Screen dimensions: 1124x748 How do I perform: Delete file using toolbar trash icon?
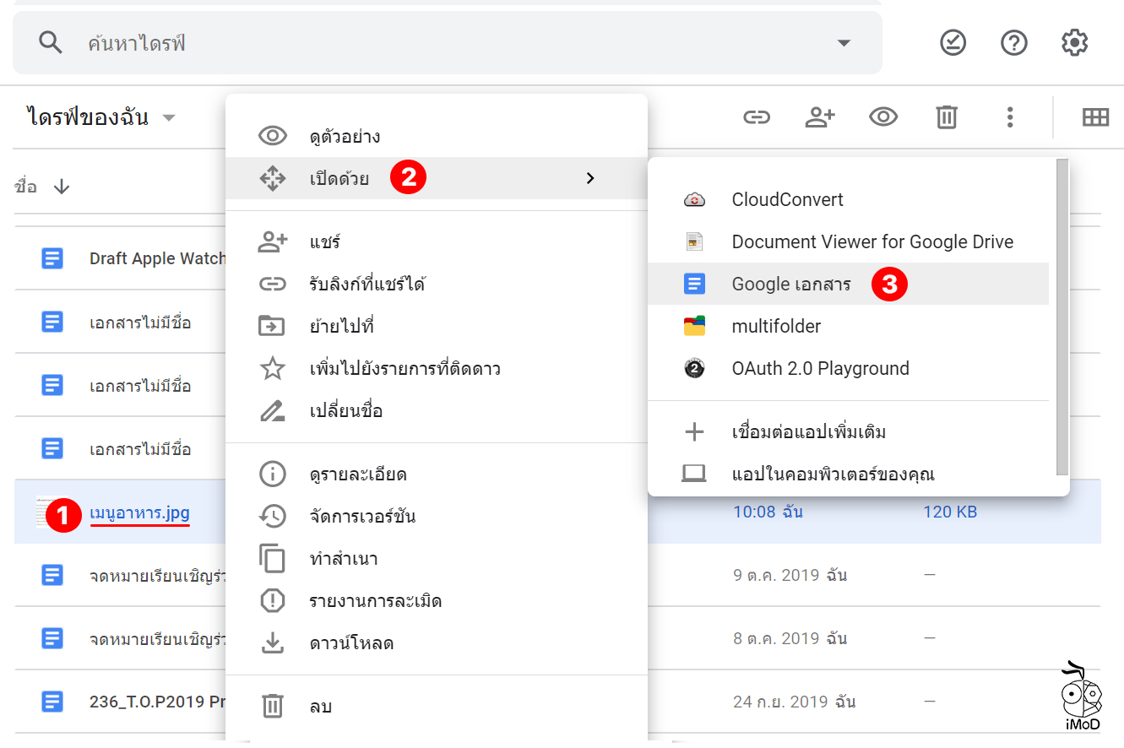point(947,117)
